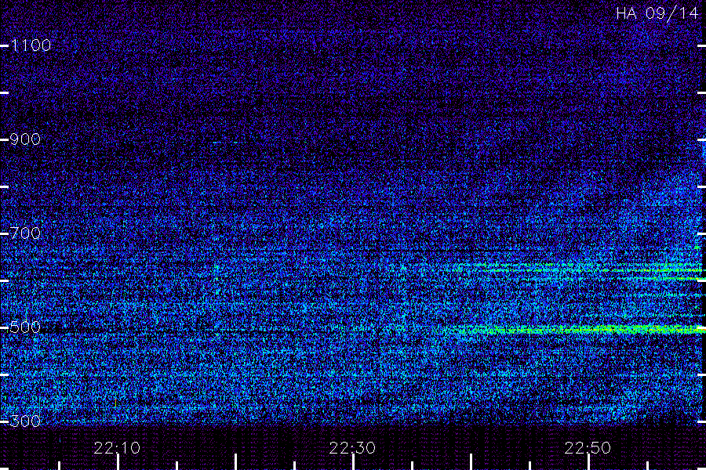This screenshot has width=706, height=470.
Task: Click the 900 frequency axis label
Action: [x=25, y=139]
